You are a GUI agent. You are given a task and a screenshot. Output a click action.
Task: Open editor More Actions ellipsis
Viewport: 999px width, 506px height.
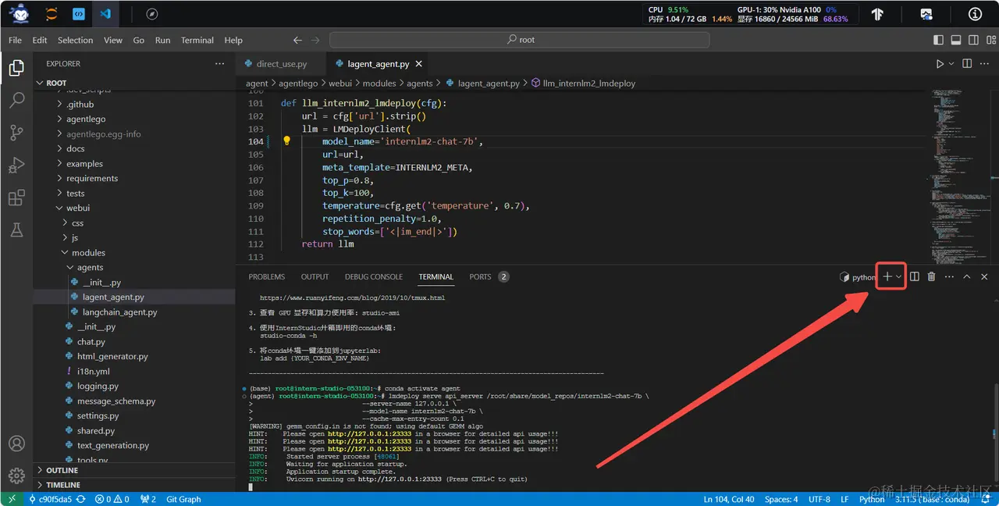point(984,64)
